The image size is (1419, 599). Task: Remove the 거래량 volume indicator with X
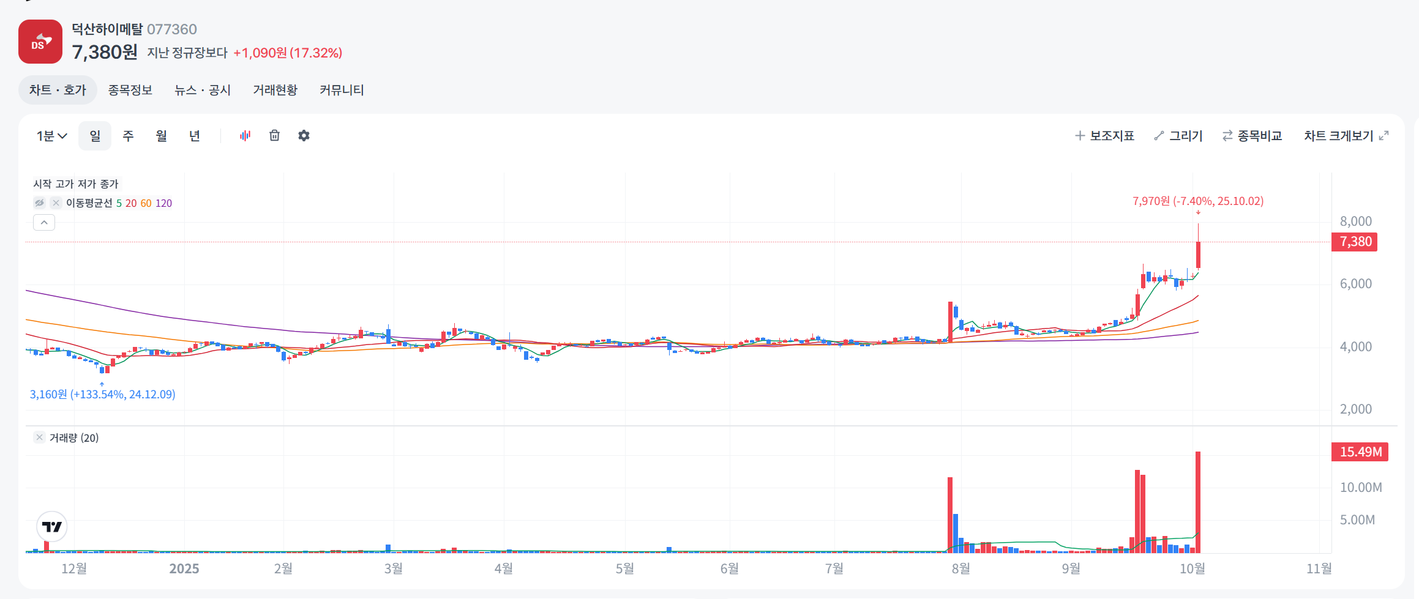[39, 437]
